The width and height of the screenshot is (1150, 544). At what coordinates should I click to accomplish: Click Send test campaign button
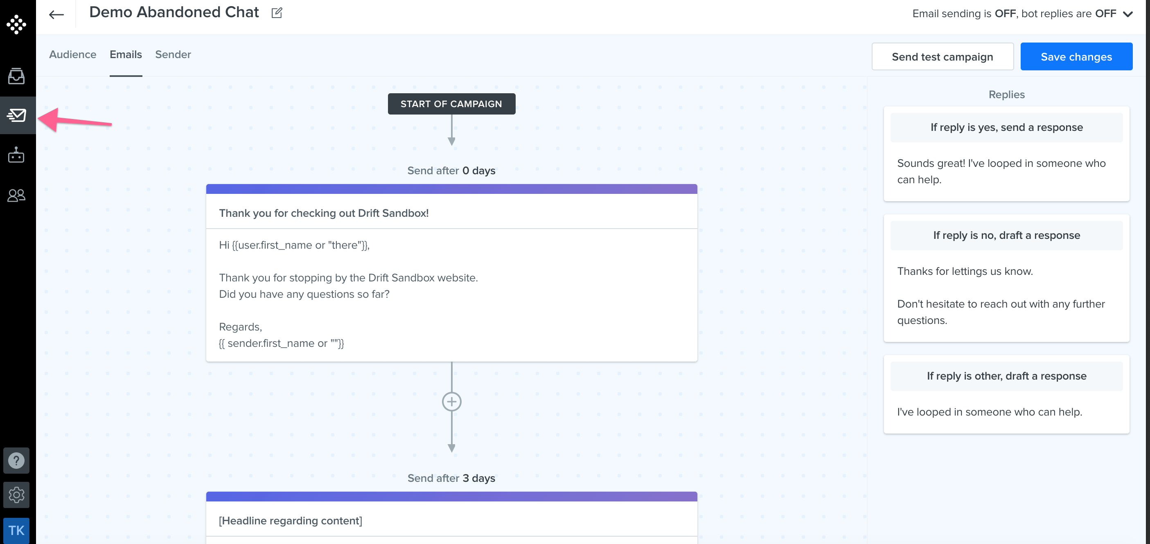943,57
